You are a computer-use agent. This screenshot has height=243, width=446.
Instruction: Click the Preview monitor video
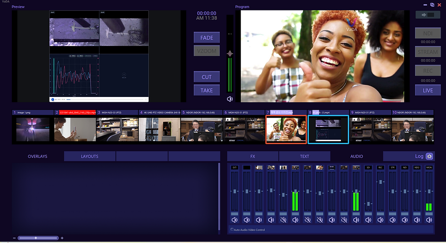(x=99, y=56)
